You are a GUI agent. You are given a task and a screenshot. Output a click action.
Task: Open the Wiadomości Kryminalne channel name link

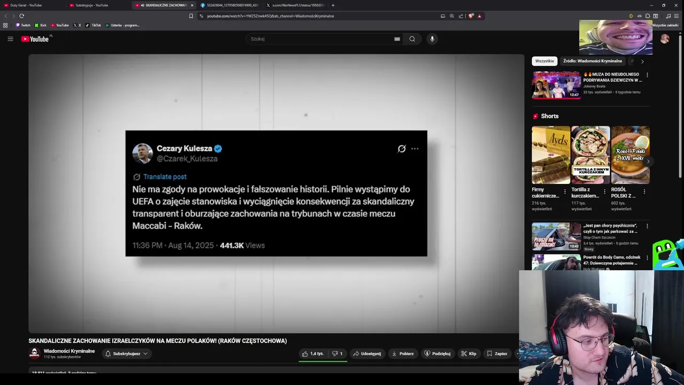(69, 351)
